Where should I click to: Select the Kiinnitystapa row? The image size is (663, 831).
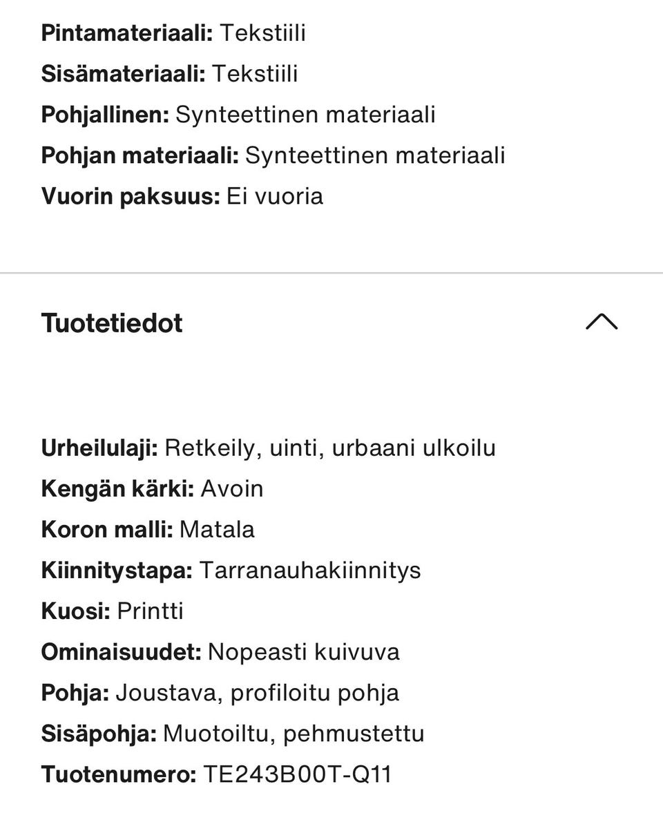[x=232, y=570]
